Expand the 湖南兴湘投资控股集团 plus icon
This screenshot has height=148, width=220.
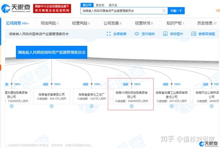coord(132,106)
